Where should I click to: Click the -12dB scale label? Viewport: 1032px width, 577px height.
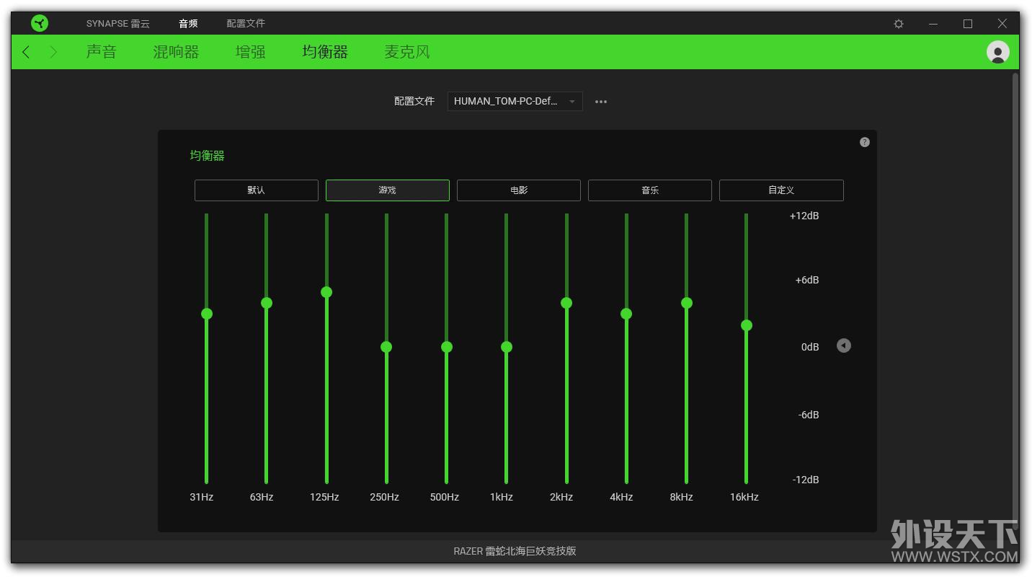tap(806, 480)
